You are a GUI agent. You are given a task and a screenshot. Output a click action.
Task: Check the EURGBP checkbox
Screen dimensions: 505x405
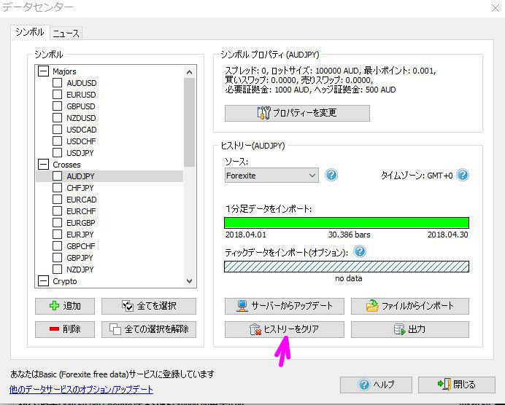[x=58, y=222]
